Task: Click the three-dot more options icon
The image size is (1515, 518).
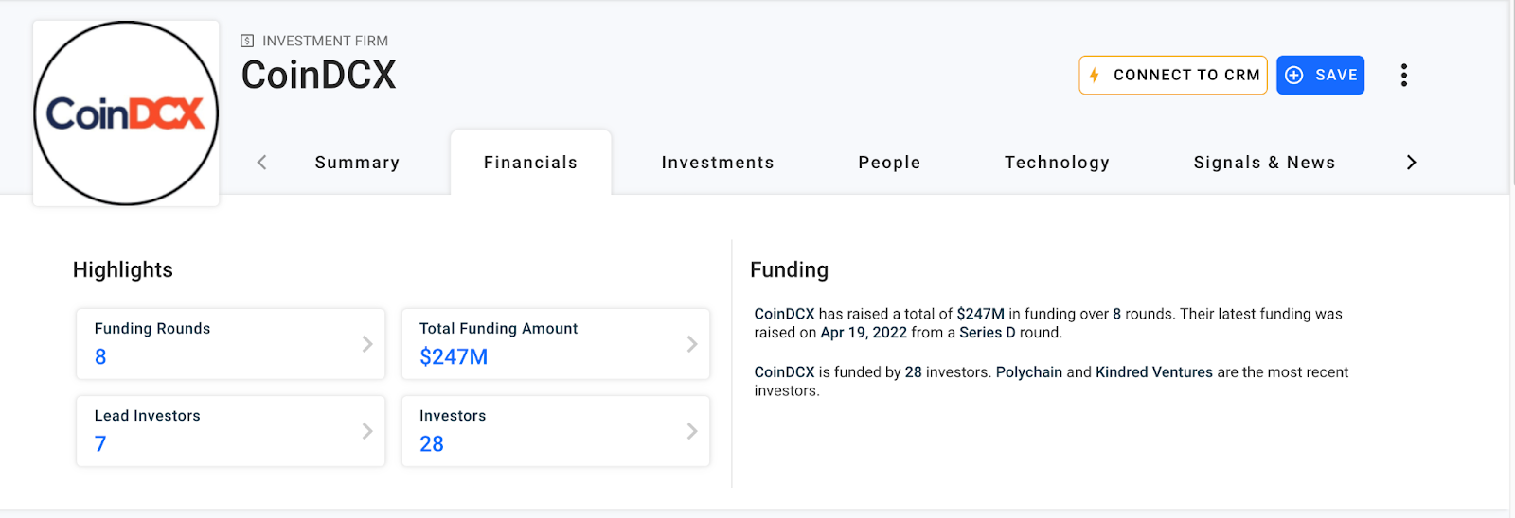Action: tap(1403, 76)
